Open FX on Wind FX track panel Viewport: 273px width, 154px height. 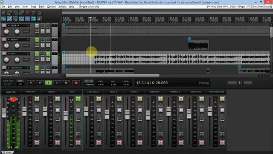[x=37, y=26]
